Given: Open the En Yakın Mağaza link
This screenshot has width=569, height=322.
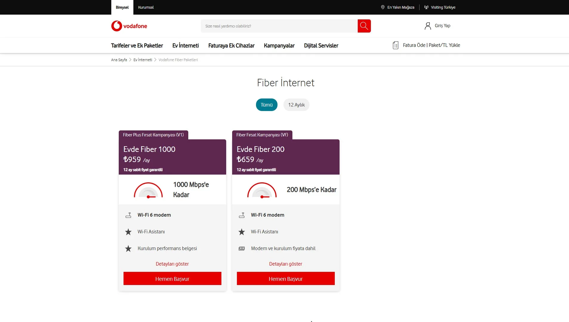Looking at the screenshot, I should pos(401,7).
